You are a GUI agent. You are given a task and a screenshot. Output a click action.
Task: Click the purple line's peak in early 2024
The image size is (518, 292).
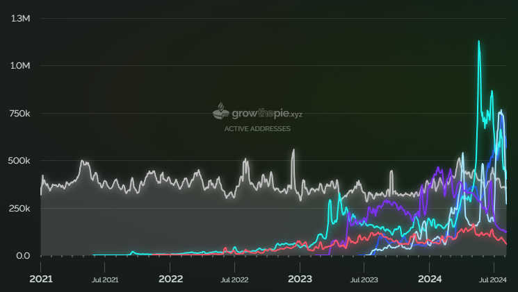tap(438, 168)
